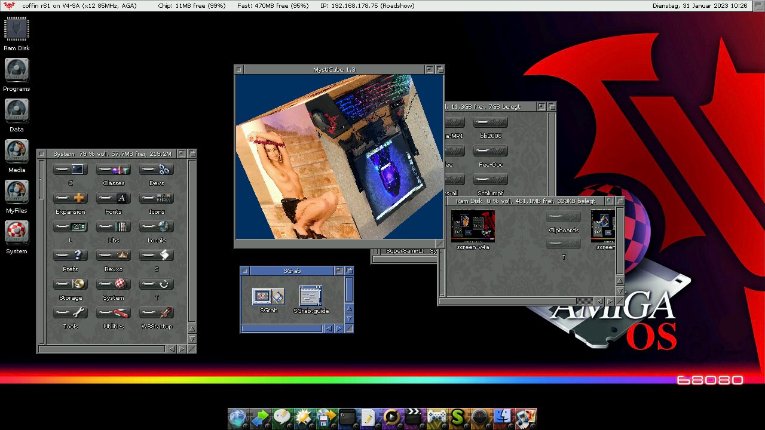Image resolution: width=765 pixels, height=430 pixels.
Task: Launch the round gauge clock dock icon
Action: click(x=480, y=417)
